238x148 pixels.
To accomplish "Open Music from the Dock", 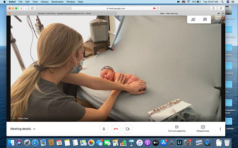I will click(140, 143).
